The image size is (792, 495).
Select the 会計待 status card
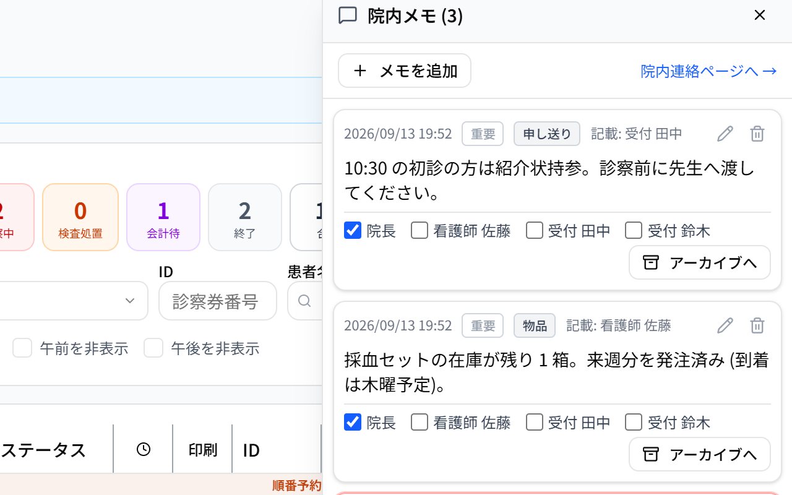point(163,217)
